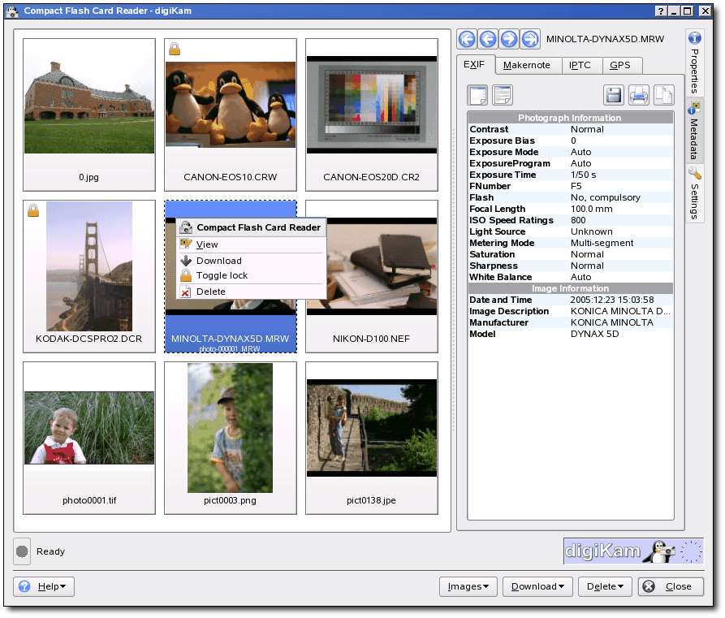Select the Exposure Time row
This screenshot has height=618, width=725.
570,175
